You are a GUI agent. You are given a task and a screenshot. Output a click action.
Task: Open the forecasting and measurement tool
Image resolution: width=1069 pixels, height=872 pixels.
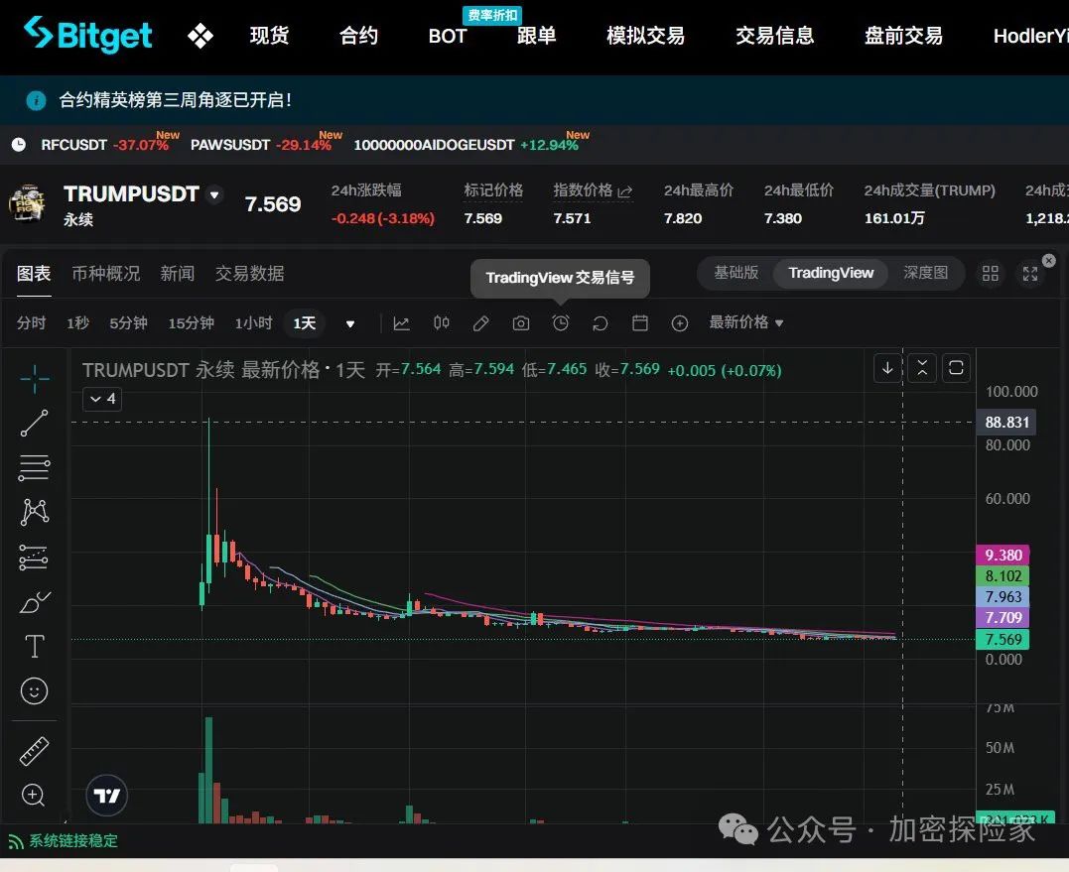point(34,558)
